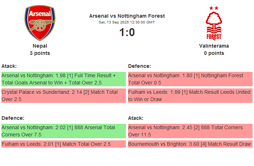Click Nepal's 3 points label
This screenshot has width=254, height=166.
pyautogui.click(x=40, y=53)
